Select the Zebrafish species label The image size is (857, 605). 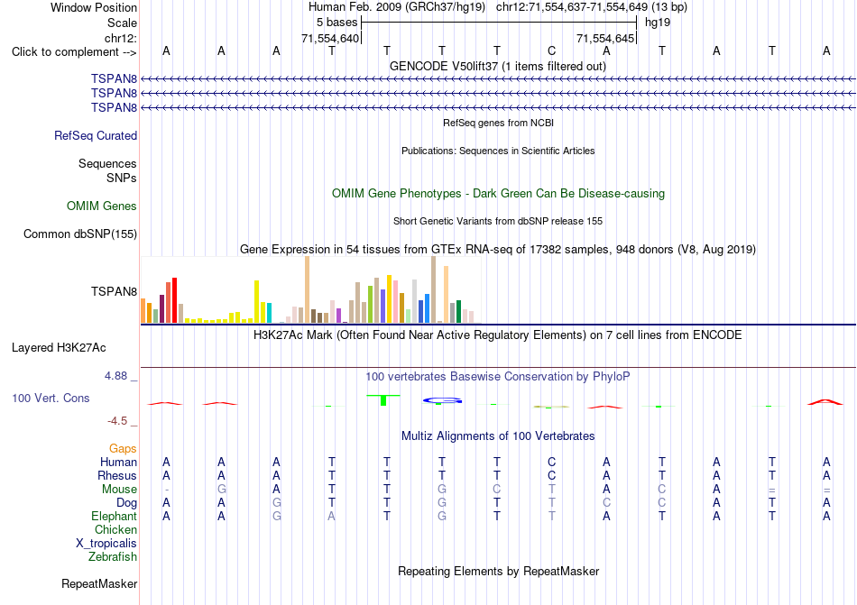click(x=113, y=556)
